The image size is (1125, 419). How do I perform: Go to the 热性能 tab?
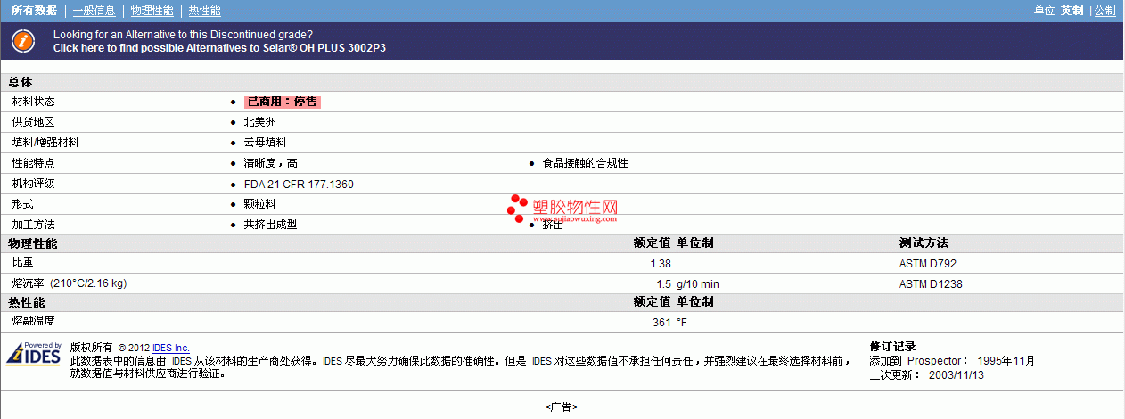205,11
